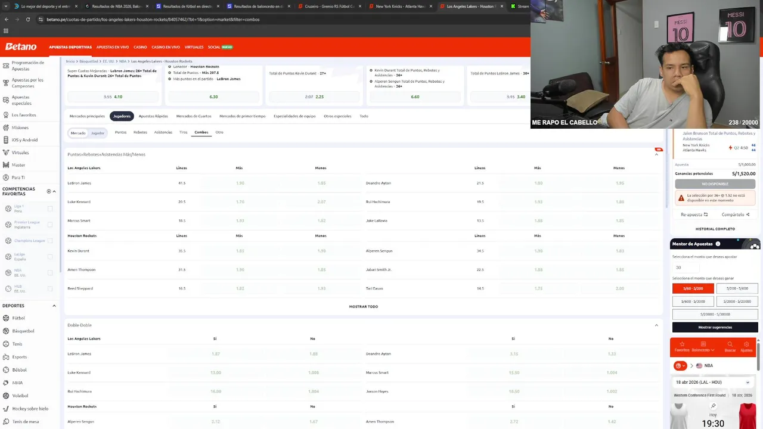763x429 pixels.
Task: Select Voleibol in the Deportes list
Action: point(20,396)
